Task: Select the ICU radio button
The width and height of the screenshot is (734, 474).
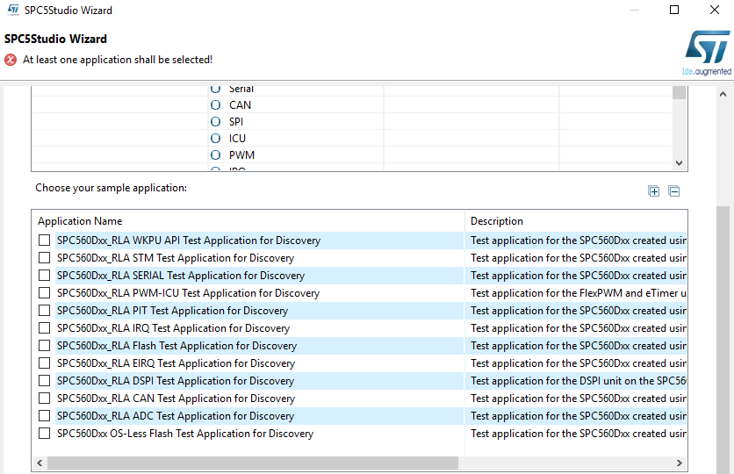Action: pyautogui.click(x=215, y=139)
